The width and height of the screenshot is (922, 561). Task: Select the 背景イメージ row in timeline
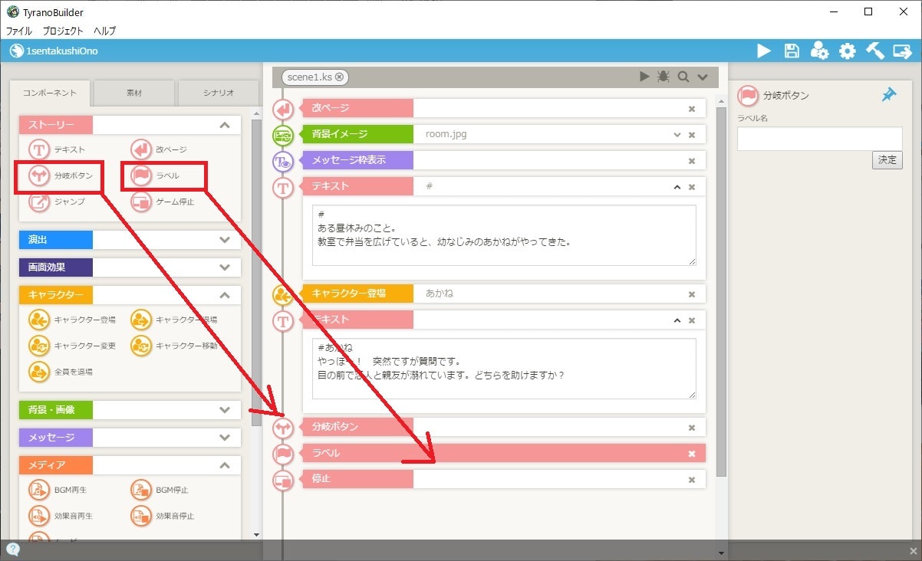click(503, 134)
